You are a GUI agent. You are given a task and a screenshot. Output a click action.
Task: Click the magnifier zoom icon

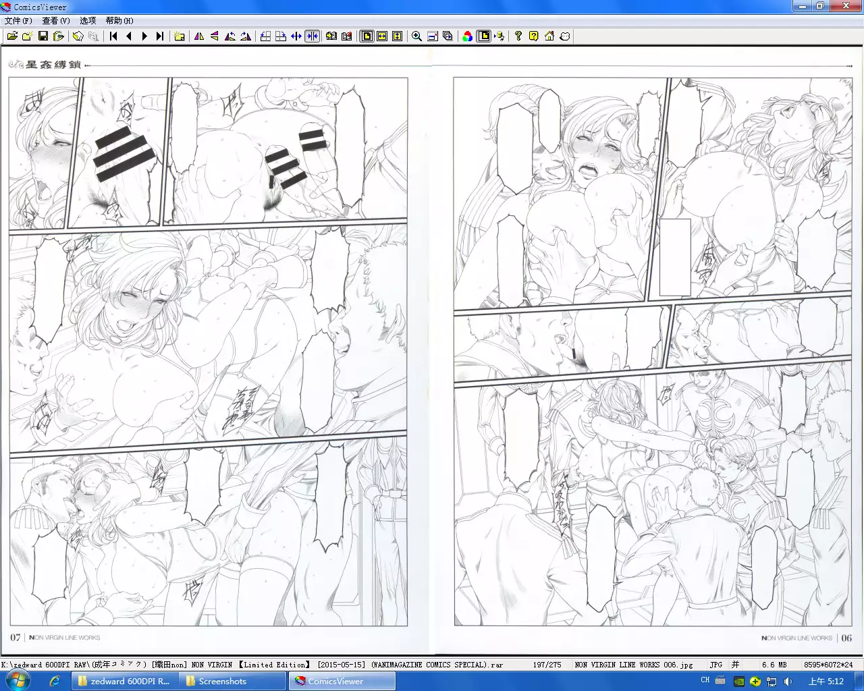pyautogui.click(x=416, y=36)
